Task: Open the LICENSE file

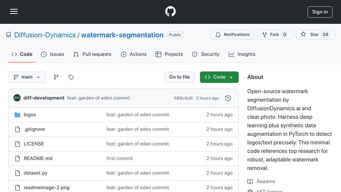Action: click(34, 144)
